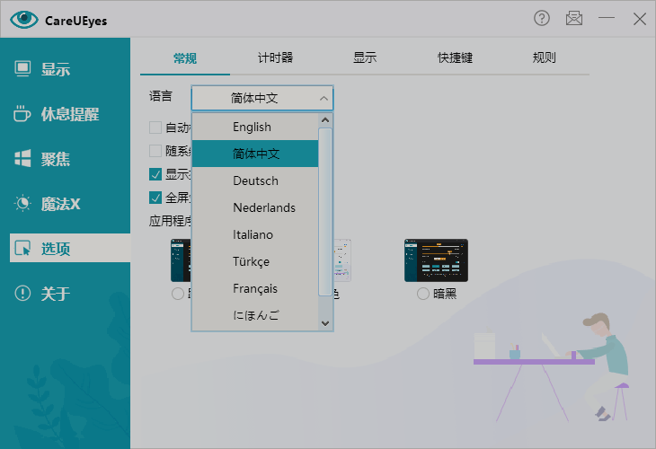Choose Français from language list

coord(255,288)
